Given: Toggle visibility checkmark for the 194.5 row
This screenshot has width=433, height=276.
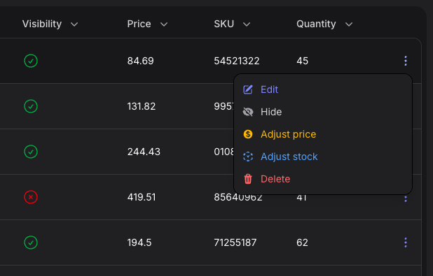Looking at the screenshot, I should coord(31,242).
